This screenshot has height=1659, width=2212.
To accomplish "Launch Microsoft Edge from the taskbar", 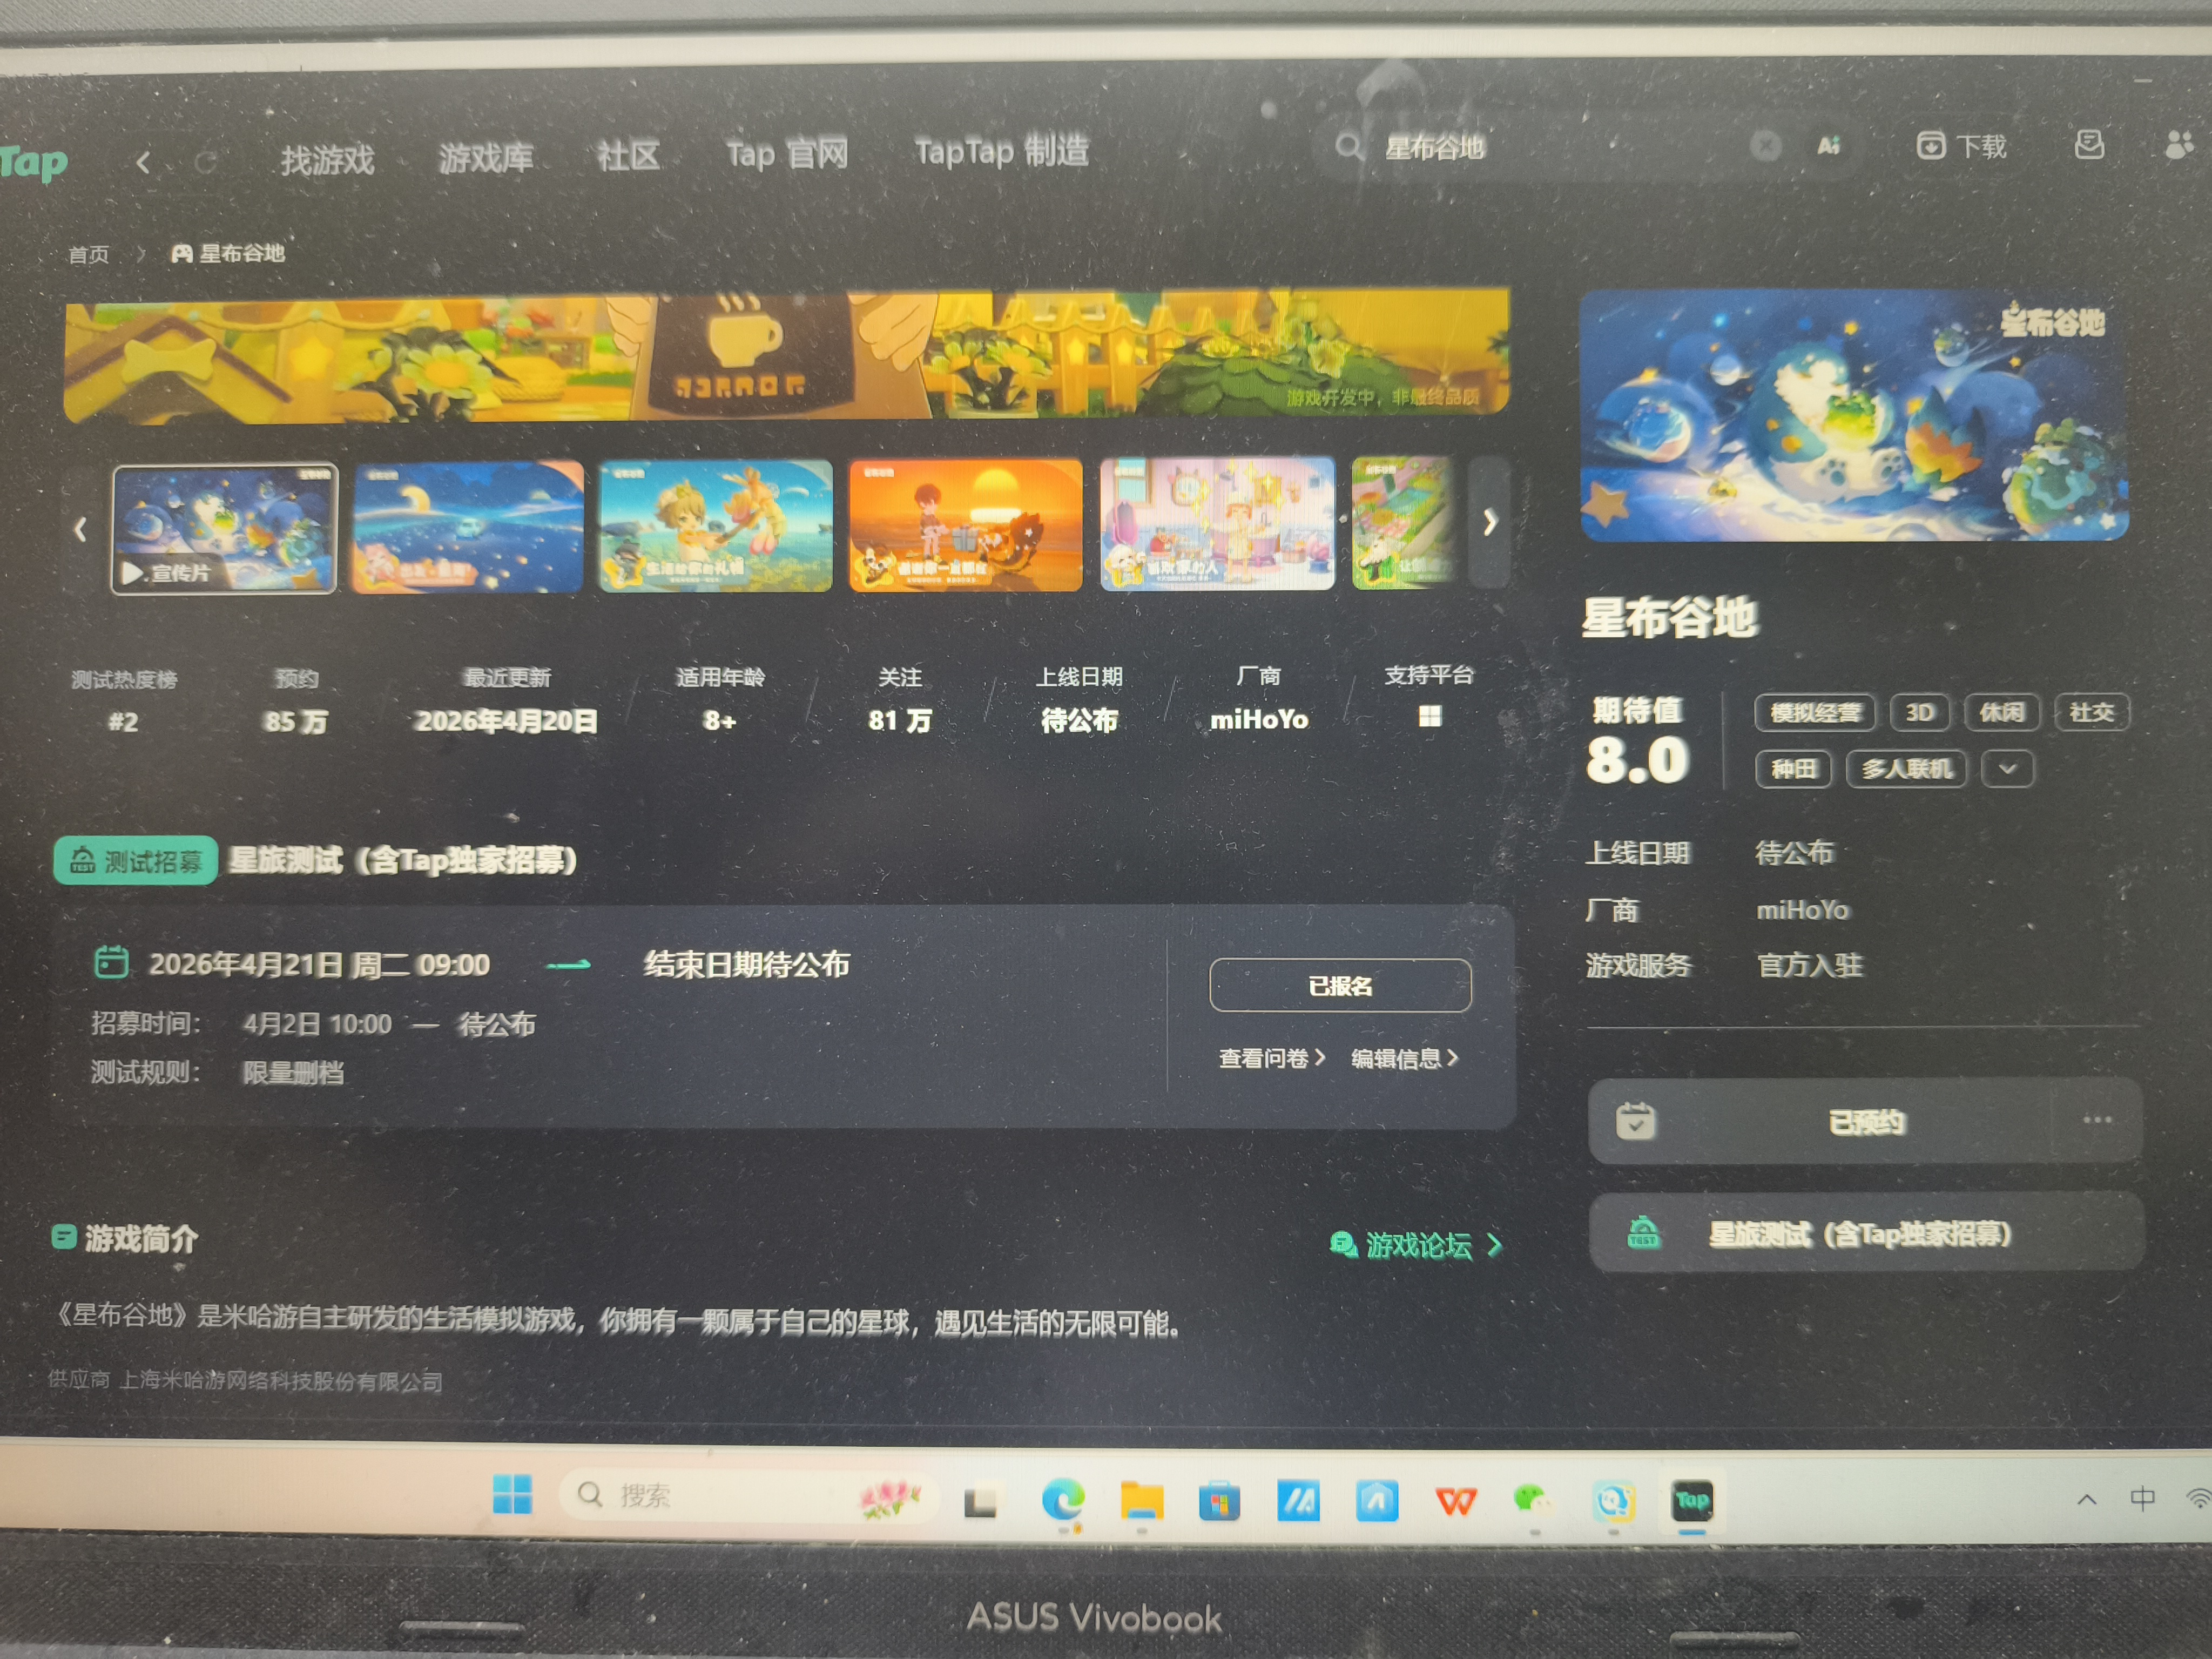I will click(1062, 1500).
